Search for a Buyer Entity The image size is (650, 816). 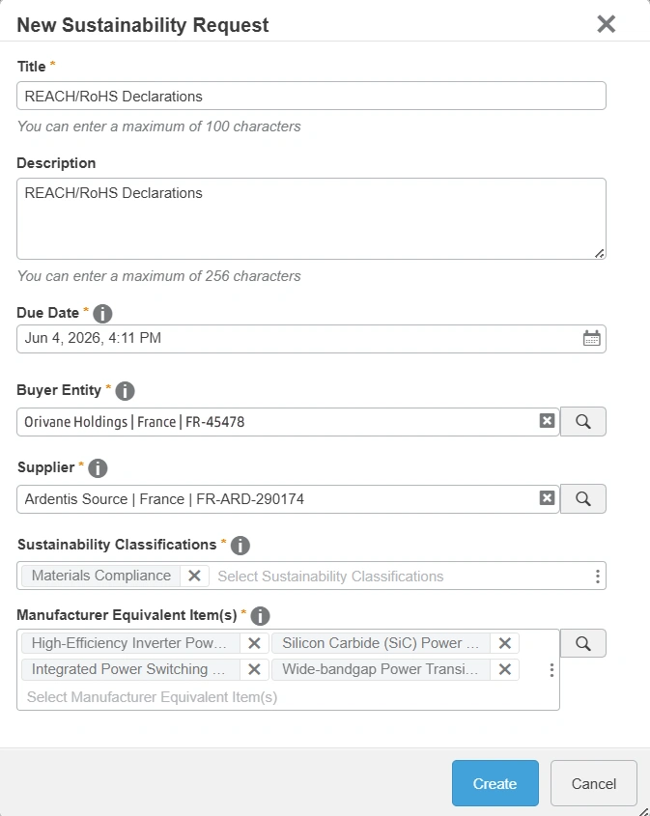(582, 422)
